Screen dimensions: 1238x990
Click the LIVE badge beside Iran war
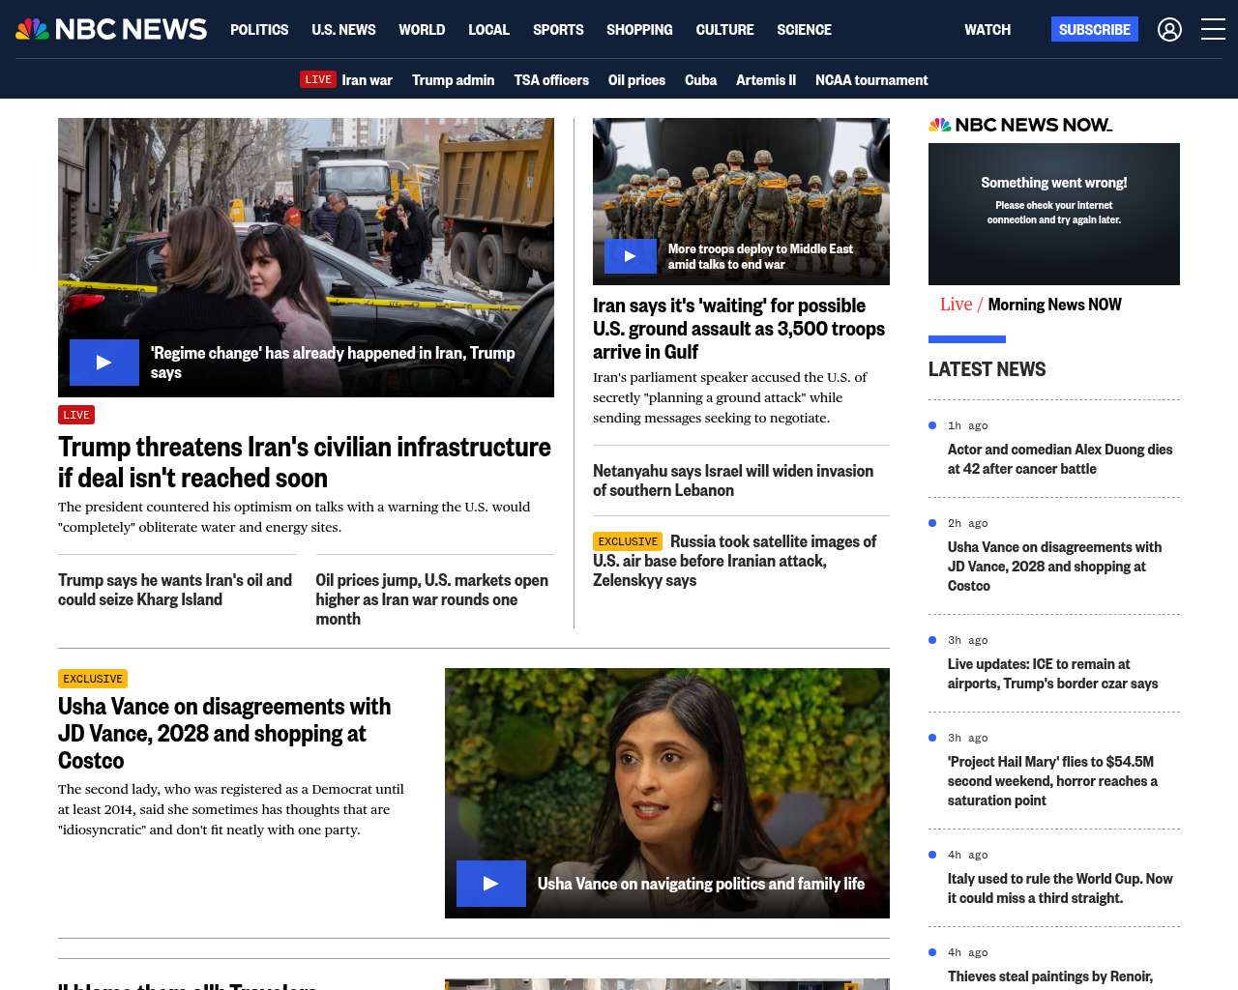(x=318, y=79)
